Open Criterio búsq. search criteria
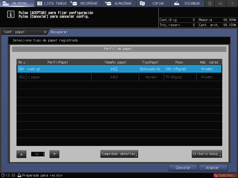This screenshot has height=178, width=238. click(207, 154)
